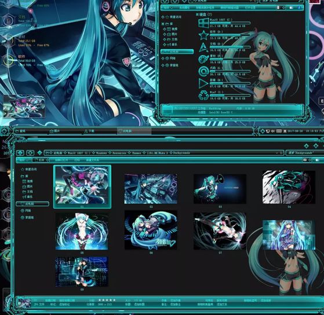Open the @ symbol drive icon
This screenshot has height=315, width=324.
coord(224,71)
